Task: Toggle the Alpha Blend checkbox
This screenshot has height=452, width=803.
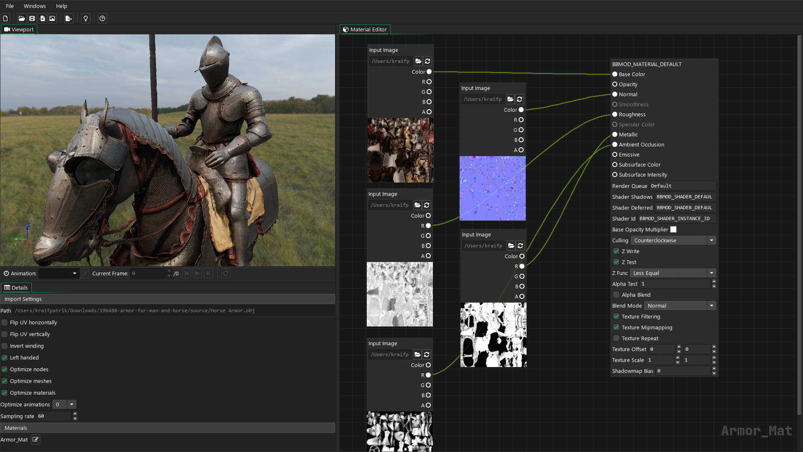Action: 616,295
